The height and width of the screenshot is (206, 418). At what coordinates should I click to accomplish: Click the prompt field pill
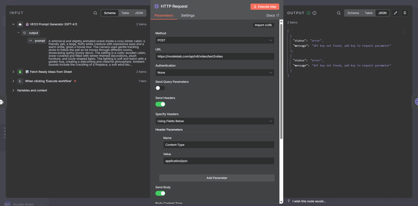pos(37,41)
